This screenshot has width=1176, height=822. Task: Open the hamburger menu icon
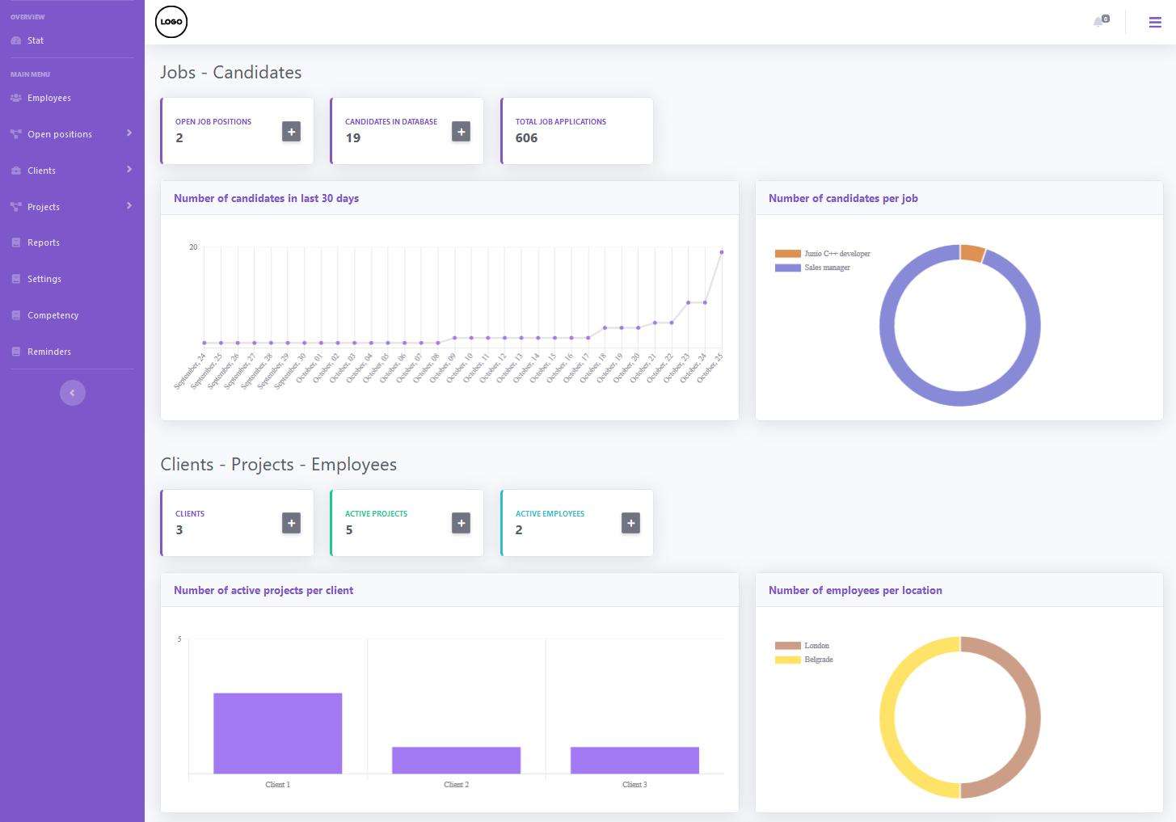click(1155, 22)
